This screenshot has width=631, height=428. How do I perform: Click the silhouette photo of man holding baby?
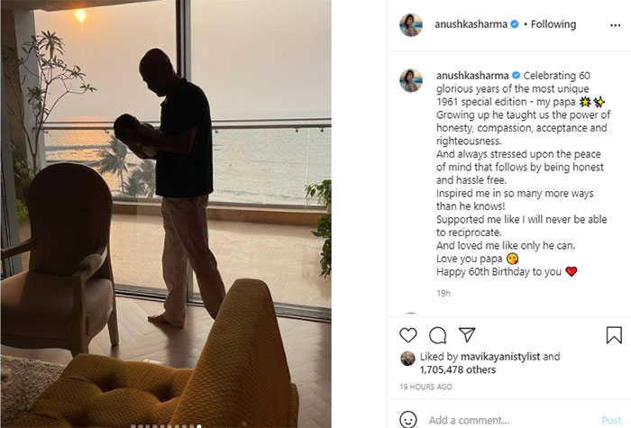(166, 214)
